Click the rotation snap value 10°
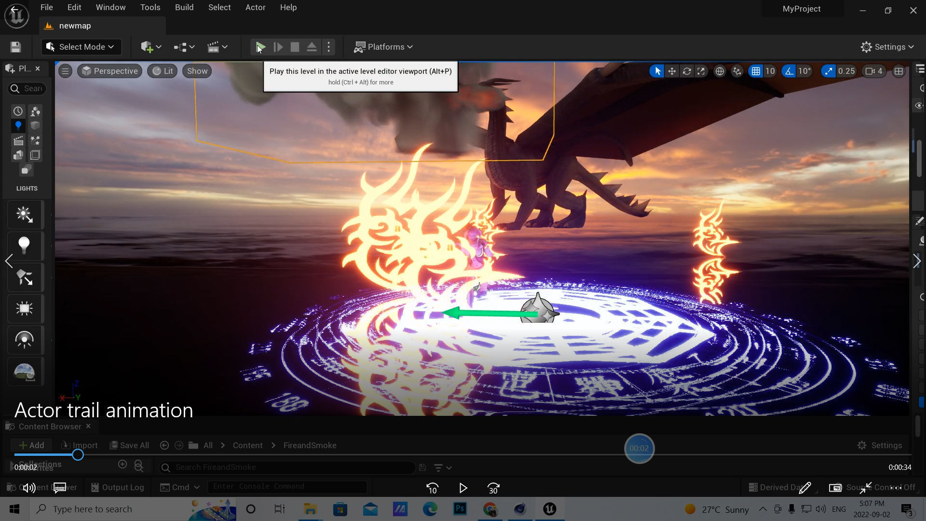 [x=804, y=71]
